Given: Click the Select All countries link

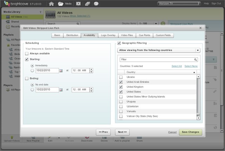Looking at the screenshot, I should click(x=177, y=66).
